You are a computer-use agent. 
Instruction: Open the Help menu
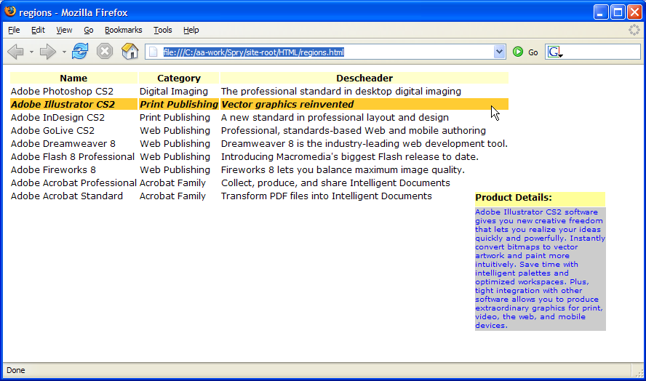pyautogui.click(x=191, y=30)
